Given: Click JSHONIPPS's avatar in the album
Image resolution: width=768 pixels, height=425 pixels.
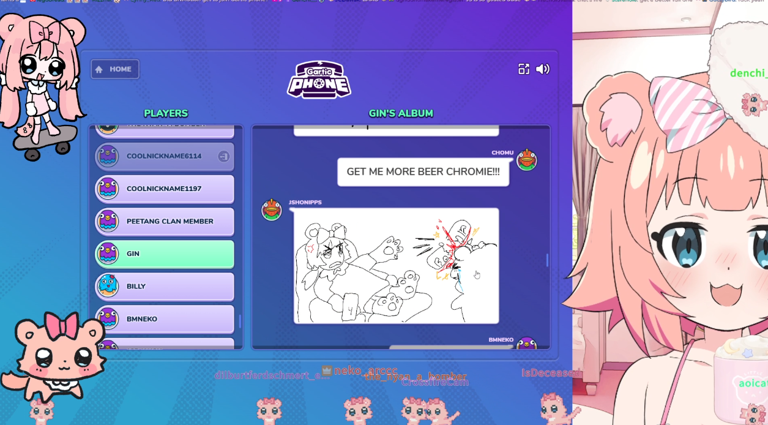Looking at the screenshot, I should point(272,209).
